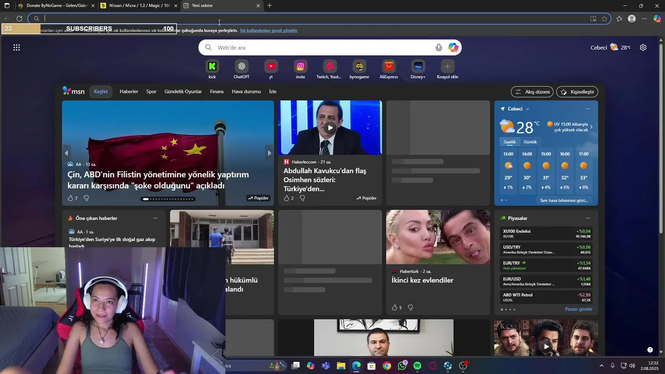665x374 pixels.
Task: Open a new tab with plus button
Action: [x=270, y=6]
